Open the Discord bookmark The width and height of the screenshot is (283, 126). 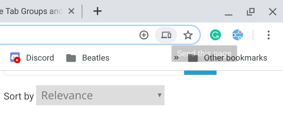32,58
